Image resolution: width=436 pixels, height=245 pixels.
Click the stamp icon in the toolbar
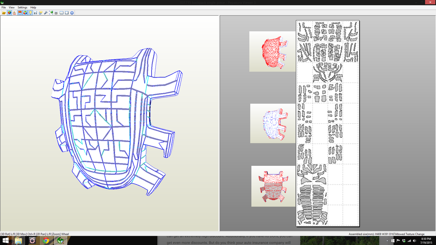[14, 13]
